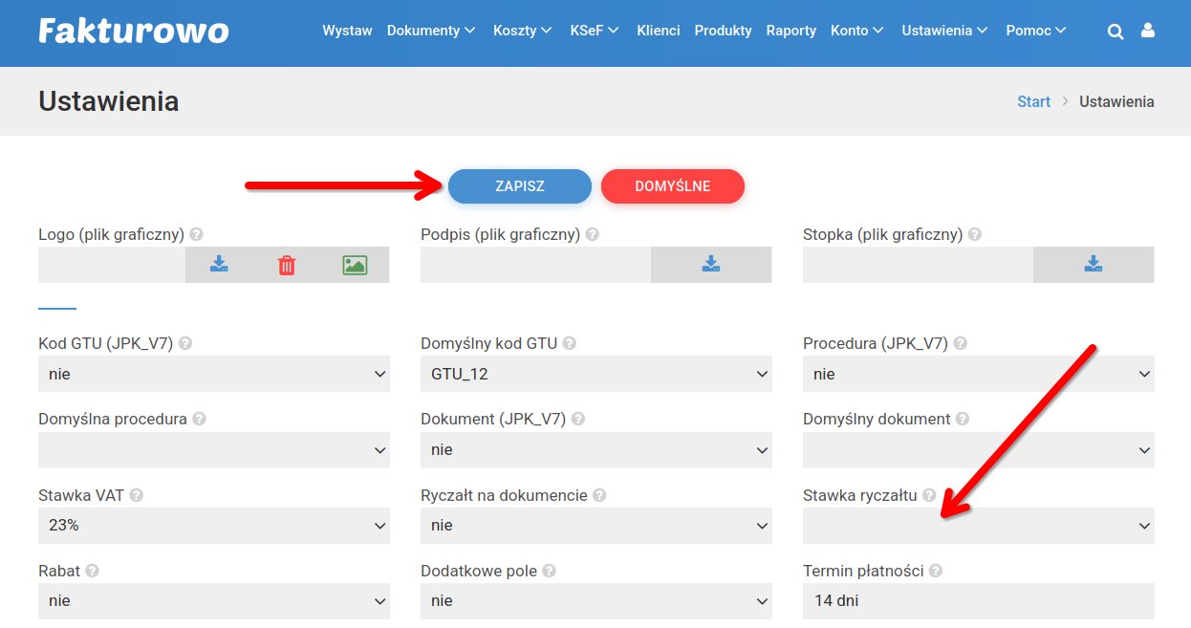
Task: Upload a footer graphic via the Stopka icon
Action: click(x=1093, y=265)
